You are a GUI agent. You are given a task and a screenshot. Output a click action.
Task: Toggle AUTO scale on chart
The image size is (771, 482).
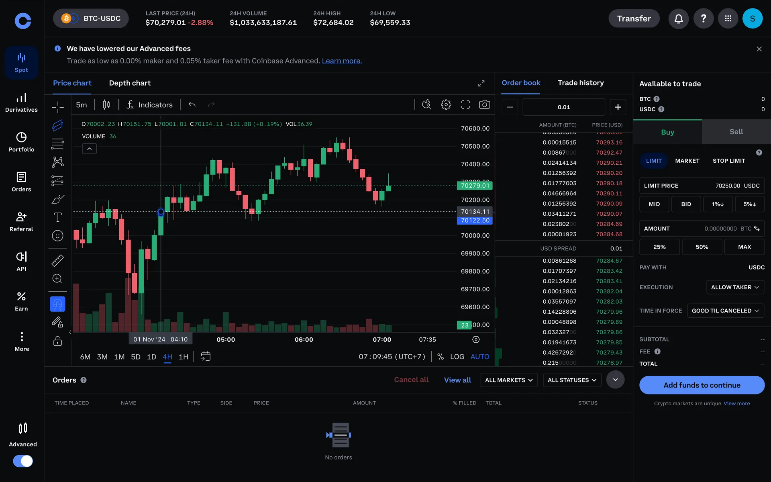(x=479, y=357)
